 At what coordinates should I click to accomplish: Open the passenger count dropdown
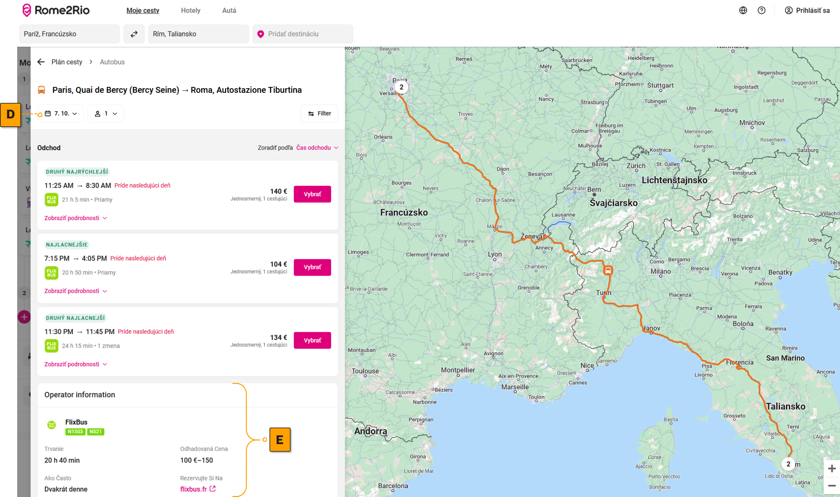click(106, 114)
